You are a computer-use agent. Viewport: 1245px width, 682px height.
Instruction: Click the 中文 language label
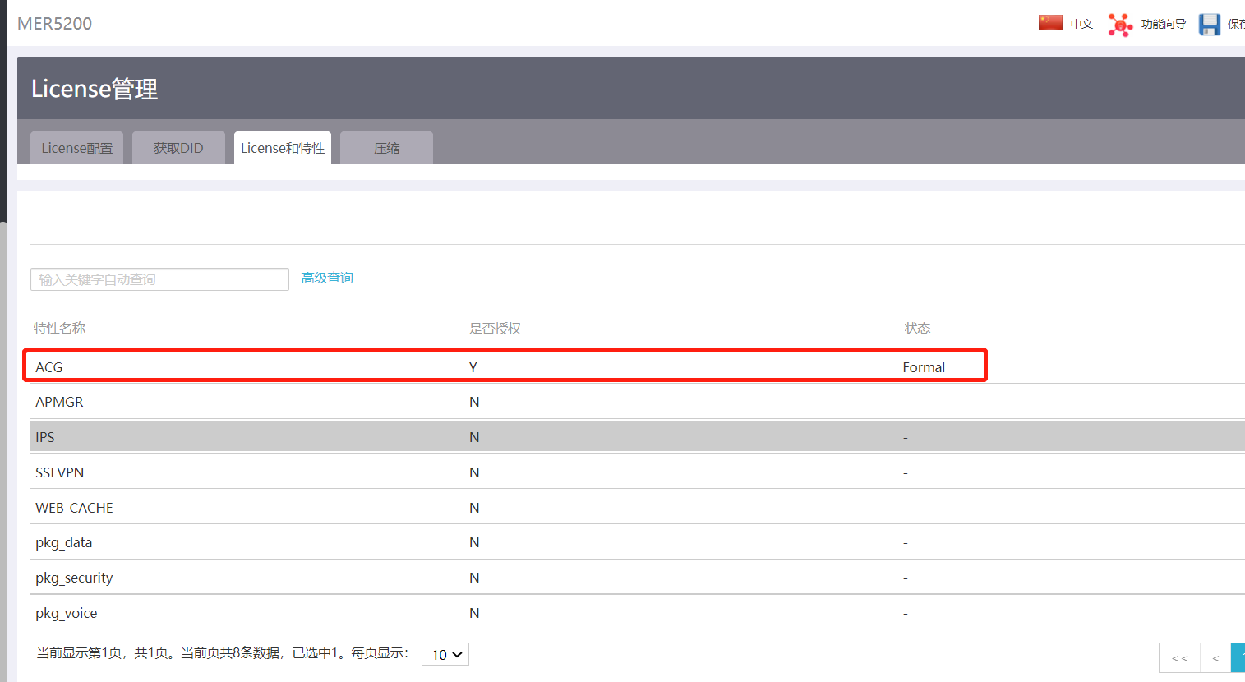tap(1081, 24)
